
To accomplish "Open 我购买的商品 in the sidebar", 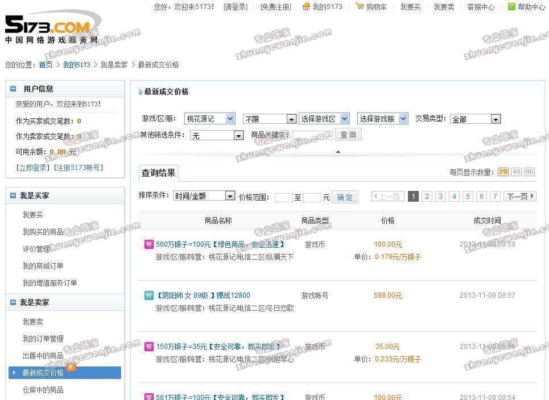I will pyautogui.click(x=43, y=232).
